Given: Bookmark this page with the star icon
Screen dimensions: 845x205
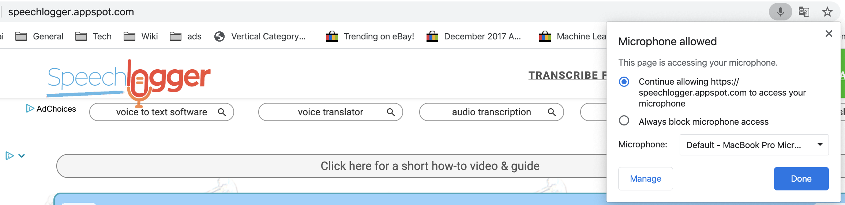Looking at the screenshot, I should [827, 12].
